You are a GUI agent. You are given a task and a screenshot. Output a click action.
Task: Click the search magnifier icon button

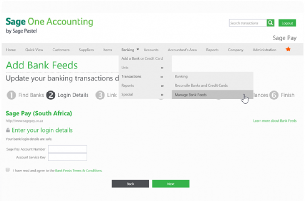(270, 23)
